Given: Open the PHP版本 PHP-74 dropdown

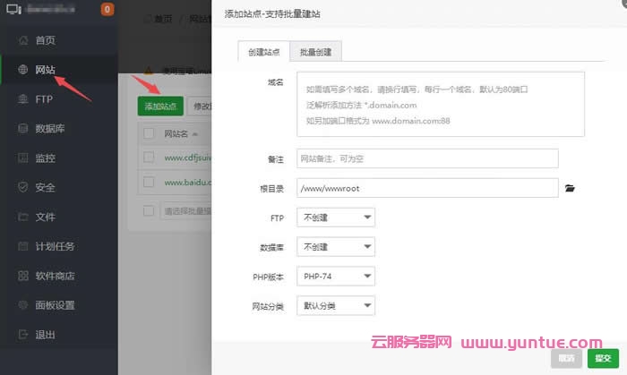Looking at the screenshot, I should (337, 277).
